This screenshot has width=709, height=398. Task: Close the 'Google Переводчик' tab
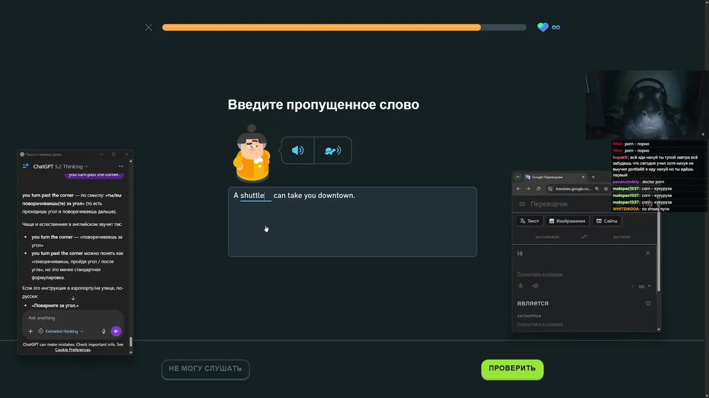coord(583,177)
